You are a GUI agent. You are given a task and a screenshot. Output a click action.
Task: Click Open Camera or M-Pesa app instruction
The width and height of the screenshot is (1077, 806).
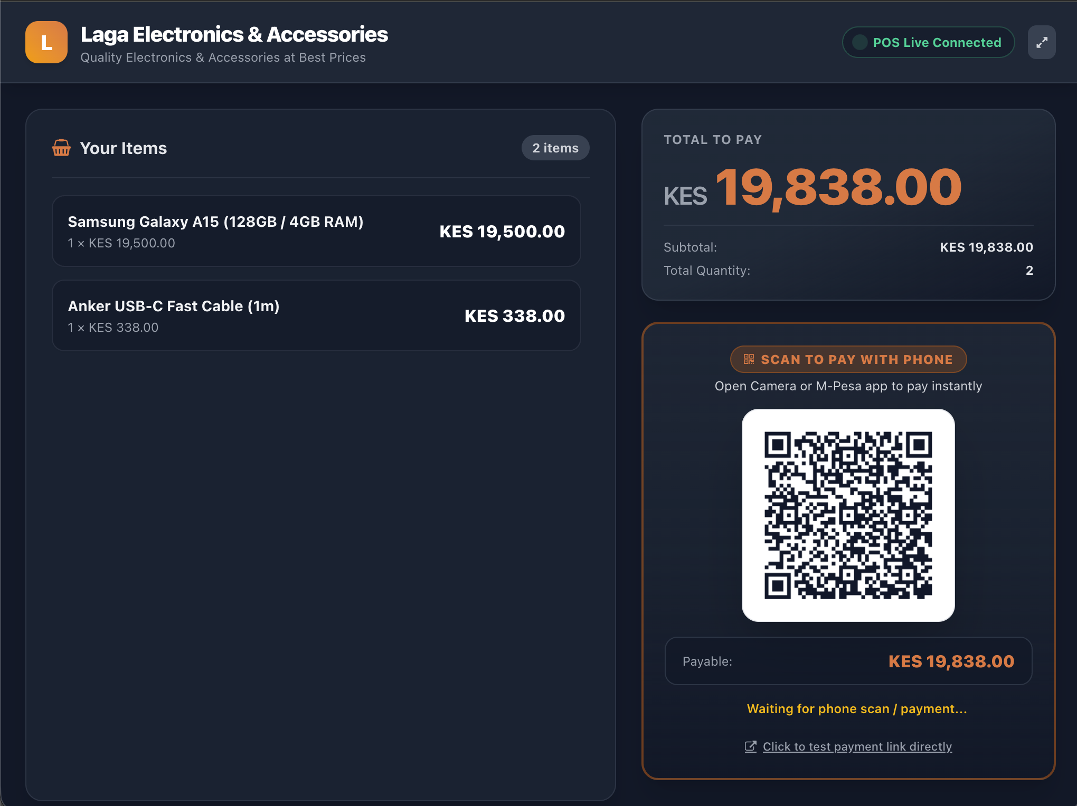click(x=848, y=386)
